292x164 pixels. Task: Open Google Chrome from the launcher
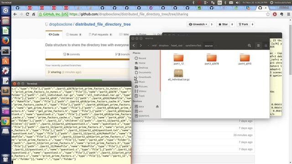point(5,121)
